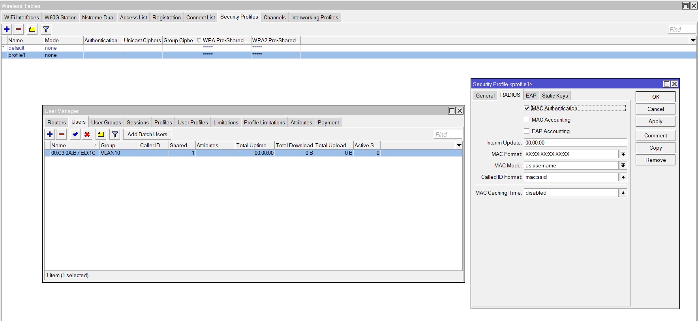Open Attributes tab in User Manager
This screenshot has height=321, width=698.
(x=301, y=122)
